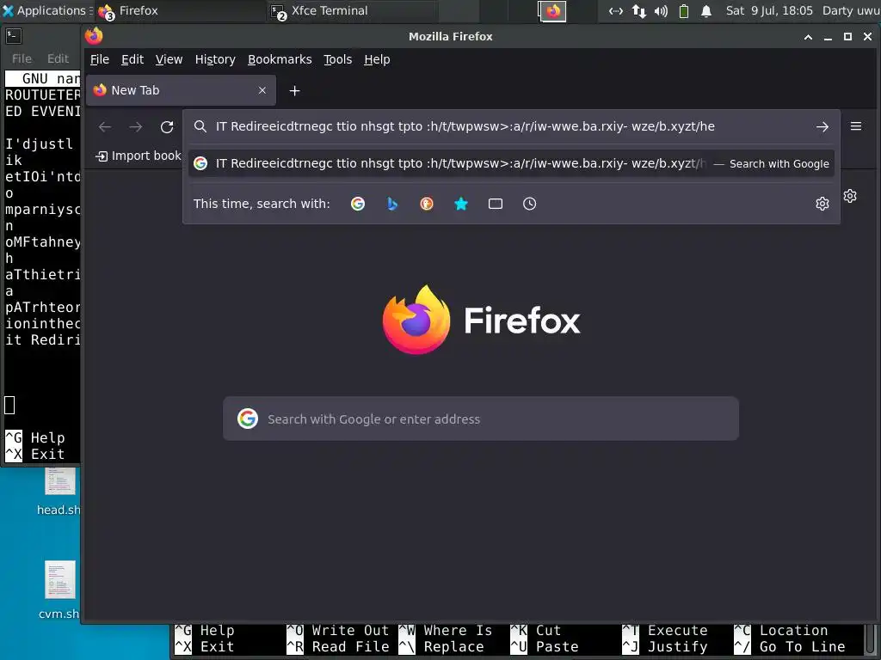Switch to Xfce Terminal taskbar button
Viewport: 881px width, 660px height.
click(351, 10)
